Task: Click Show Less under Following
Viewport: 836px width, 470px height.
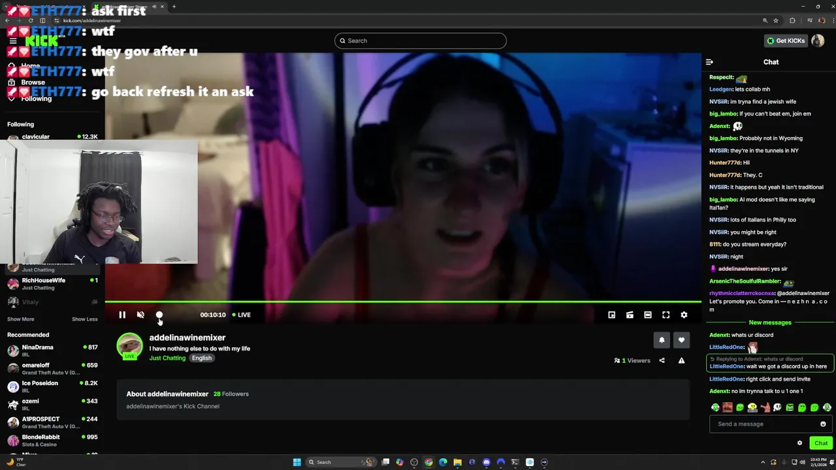Action: click(x=84, y=319)
